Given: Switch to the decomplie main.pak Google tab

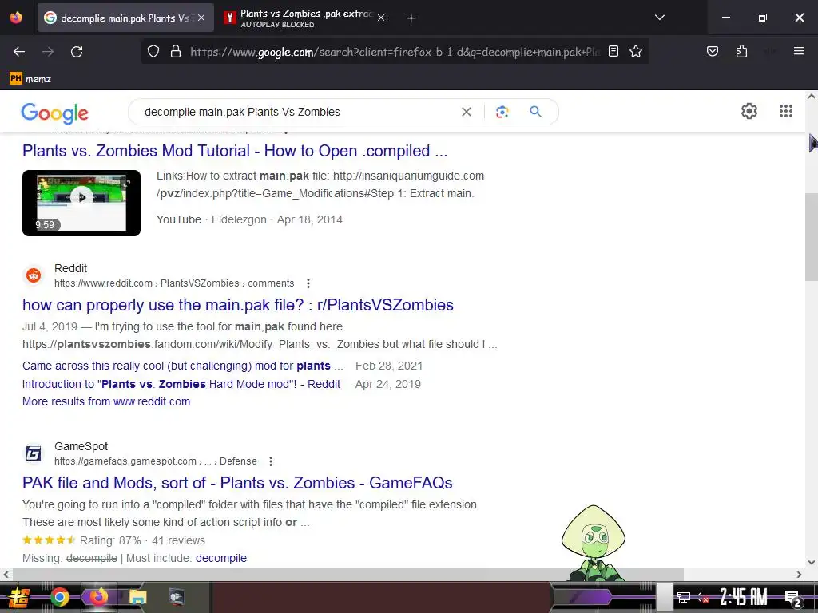Looking at the screenshot, I should click(125, 18).
